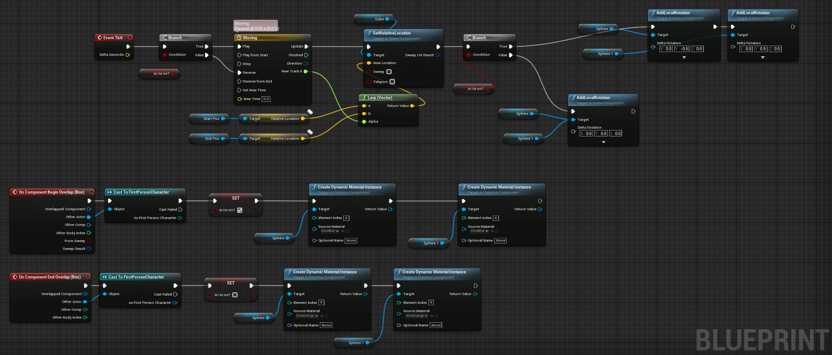Select the End Pos variable node

(x=209, y=138)
